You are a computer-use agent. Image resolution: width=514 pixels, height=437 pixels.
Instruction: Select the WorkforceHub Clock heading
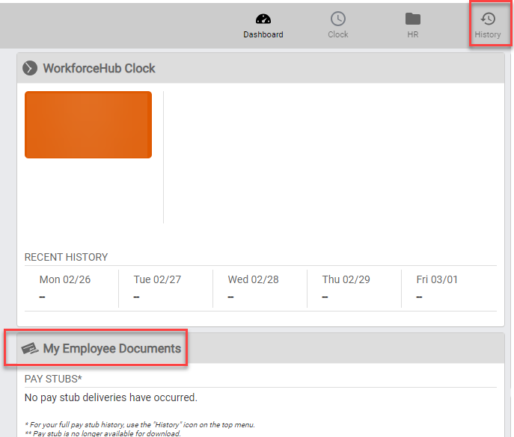tap(99, 68)
